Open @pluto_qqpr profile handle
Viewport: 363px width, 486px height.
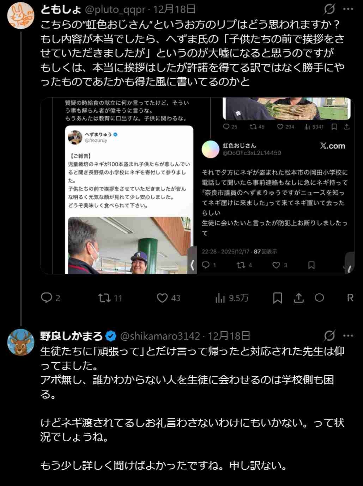tap(115, 9)
